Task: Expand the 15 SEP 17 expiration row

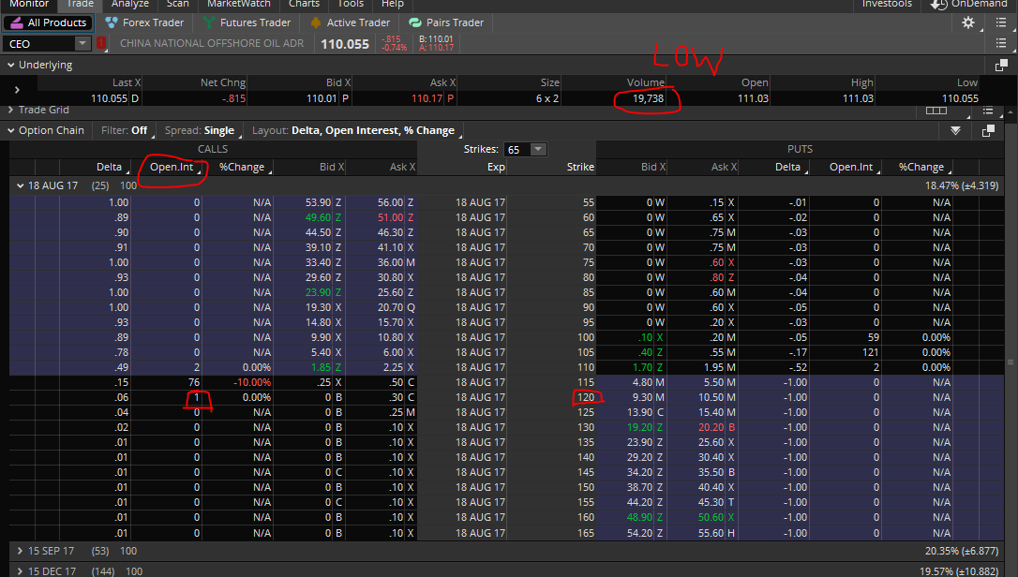Action: coord(20,551)
